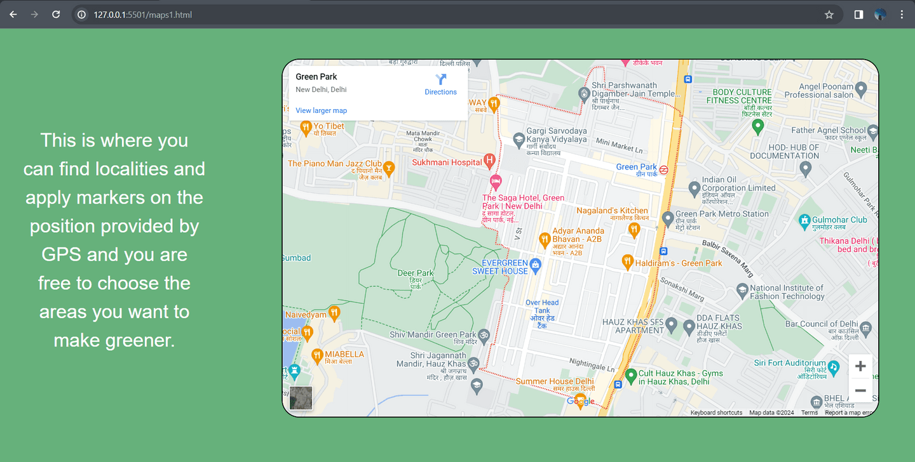The width and height of the screenshot is (915, 462).
Task: Click the Cult Hauz Khas gym marker
Action: pyautogui.click(x=631, y=377)
